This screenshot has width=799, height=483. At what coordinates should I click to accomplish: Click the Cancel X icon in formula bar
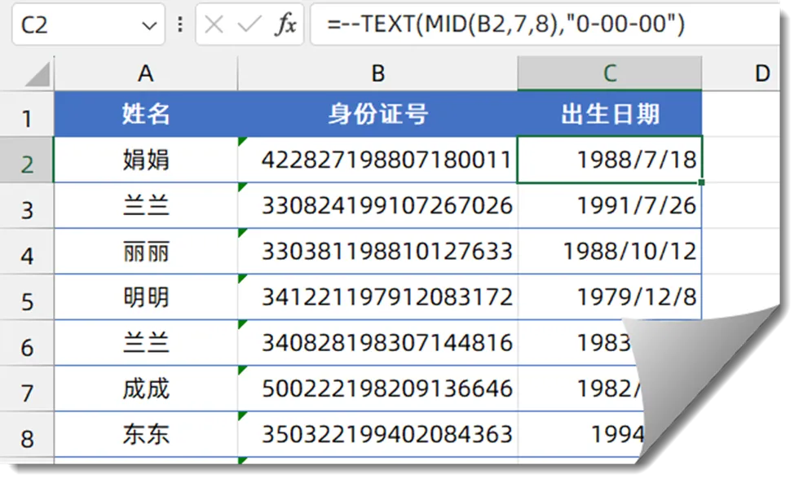[x=214, y=25]
